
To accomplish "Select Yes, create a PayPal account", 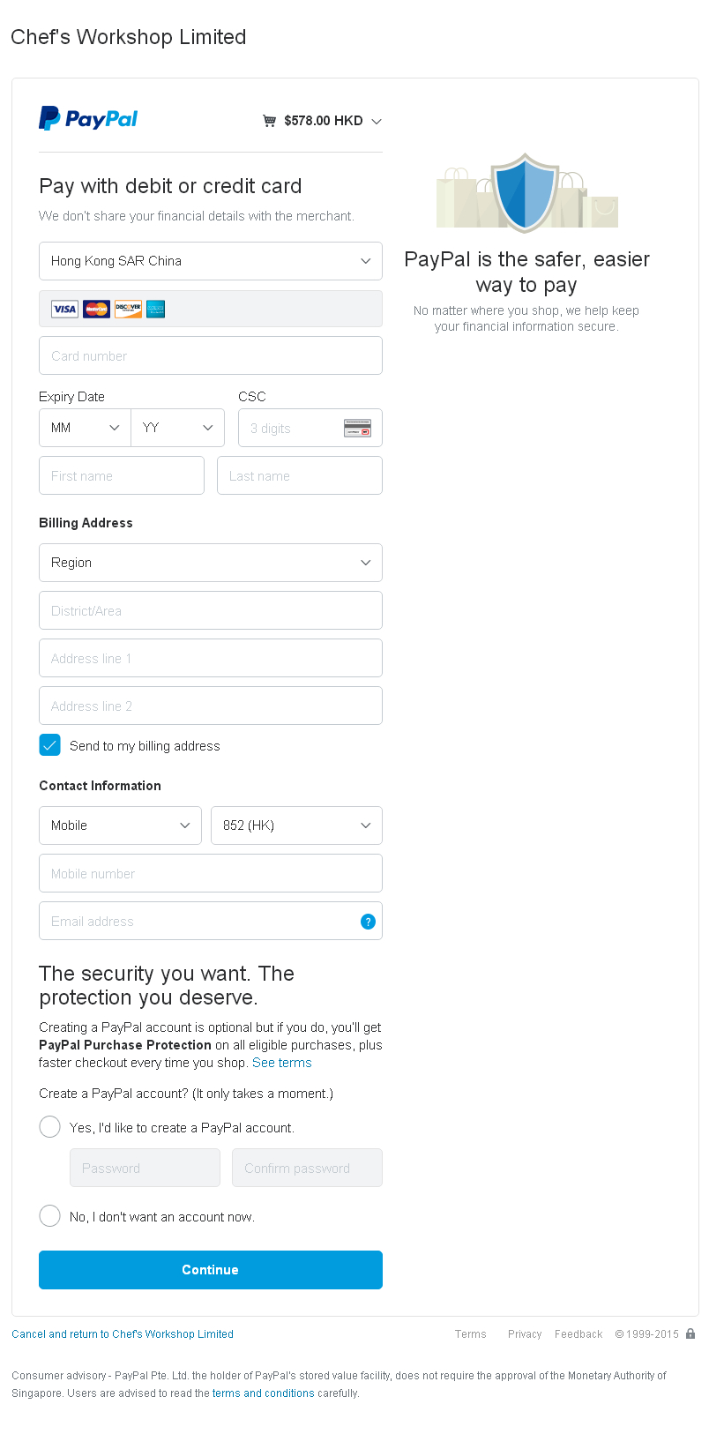I will coord(50,1127).
